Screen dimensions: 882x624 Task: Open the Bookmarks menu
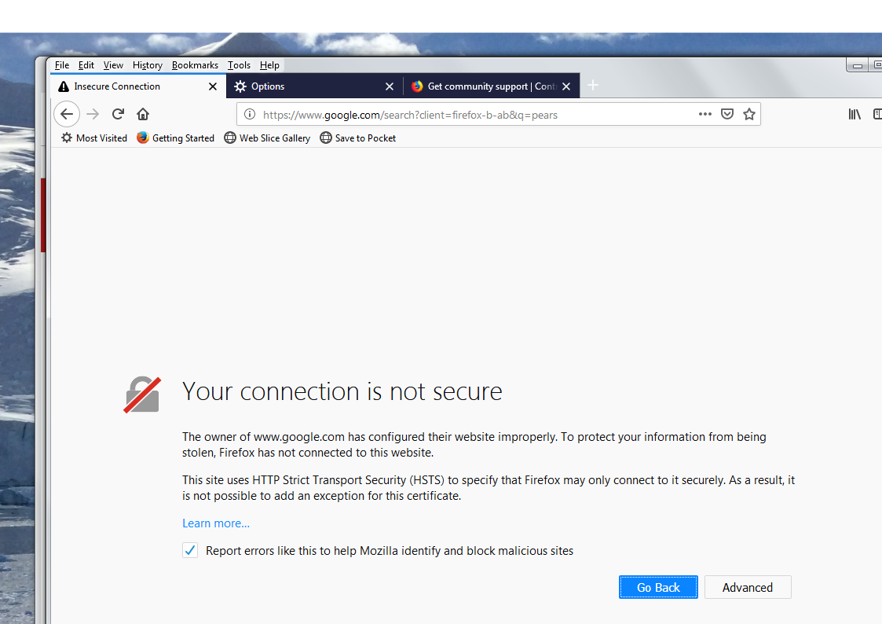tap(195, 65)
